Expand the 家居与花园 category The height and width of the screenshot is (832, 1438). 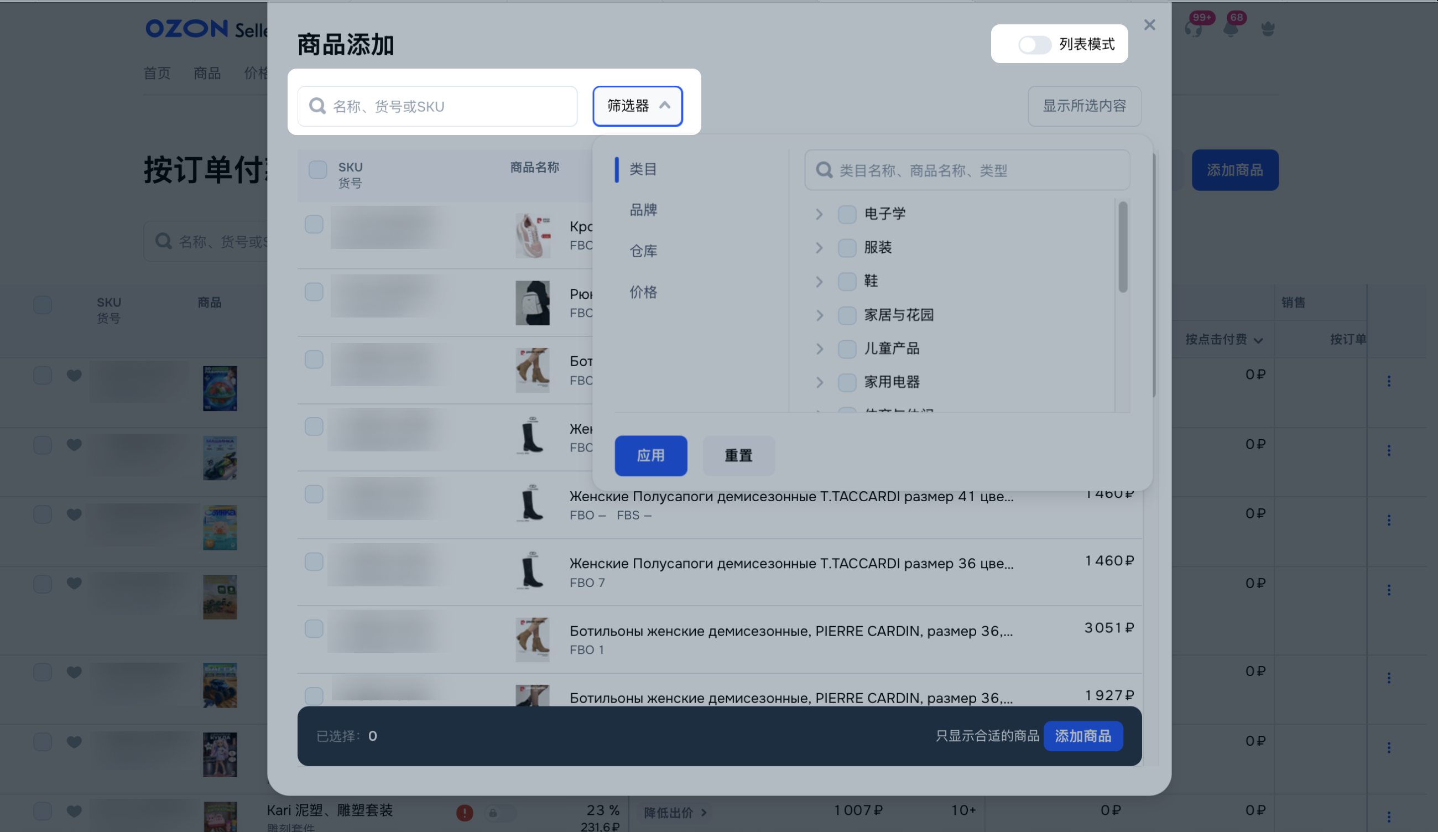(820, 315)
